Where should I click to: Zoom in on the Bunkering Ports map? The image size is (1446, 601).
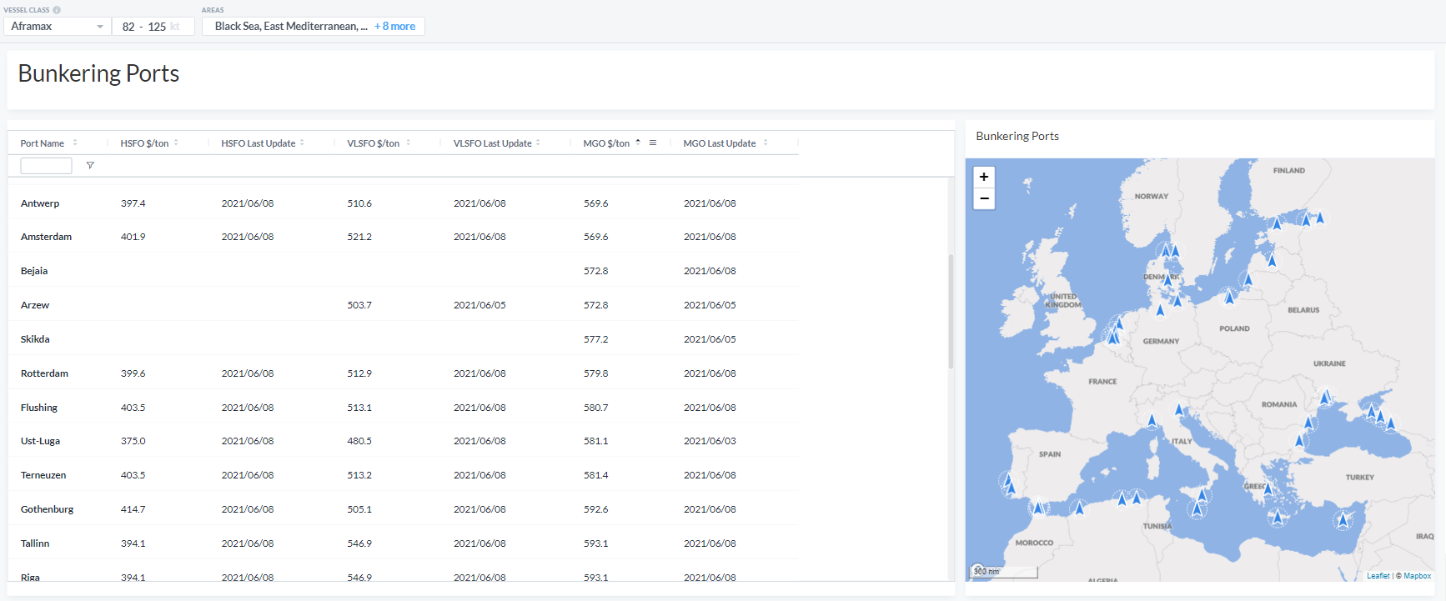pos(984,177)
